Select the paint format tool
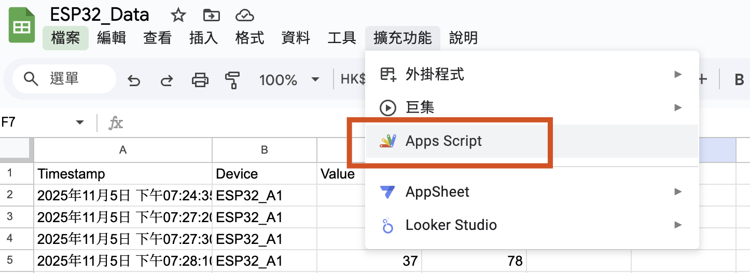Image resolution: width=750 pixels, height=273 pixels. [232, 80]
